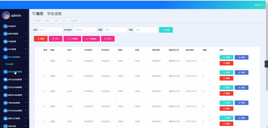Tick the checkbox for row 标题3
This screenshot has width=268, height=128.
point(37,91)
